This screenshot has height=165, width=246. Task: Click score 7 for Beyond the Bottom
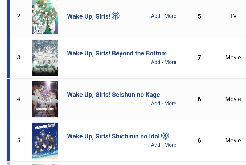tap(199, 58)
